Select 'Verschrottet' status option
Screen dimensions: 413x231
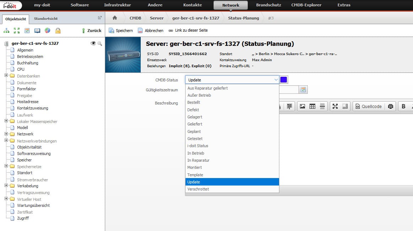click(x=232, y=189)
